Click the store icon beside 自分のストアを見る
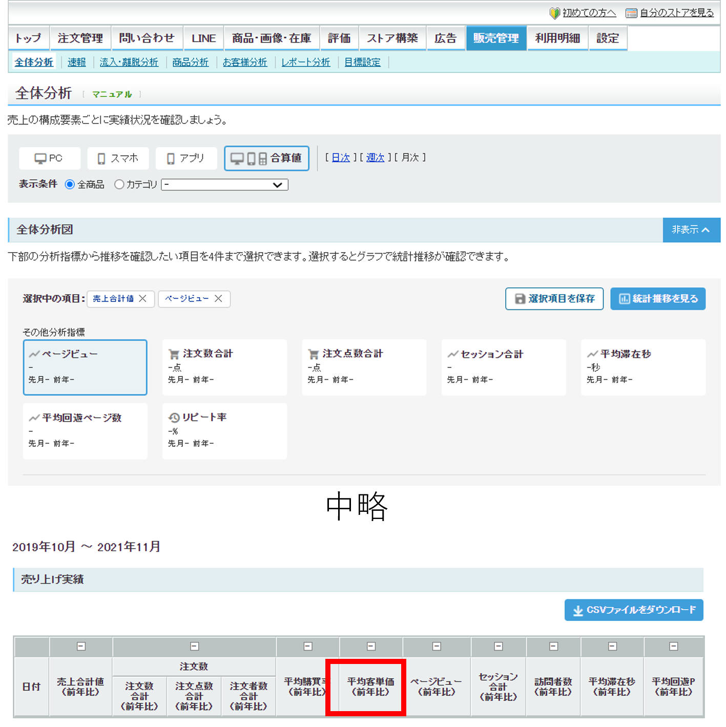The height and width of the screenshot is (727, 726). (632, 13)
